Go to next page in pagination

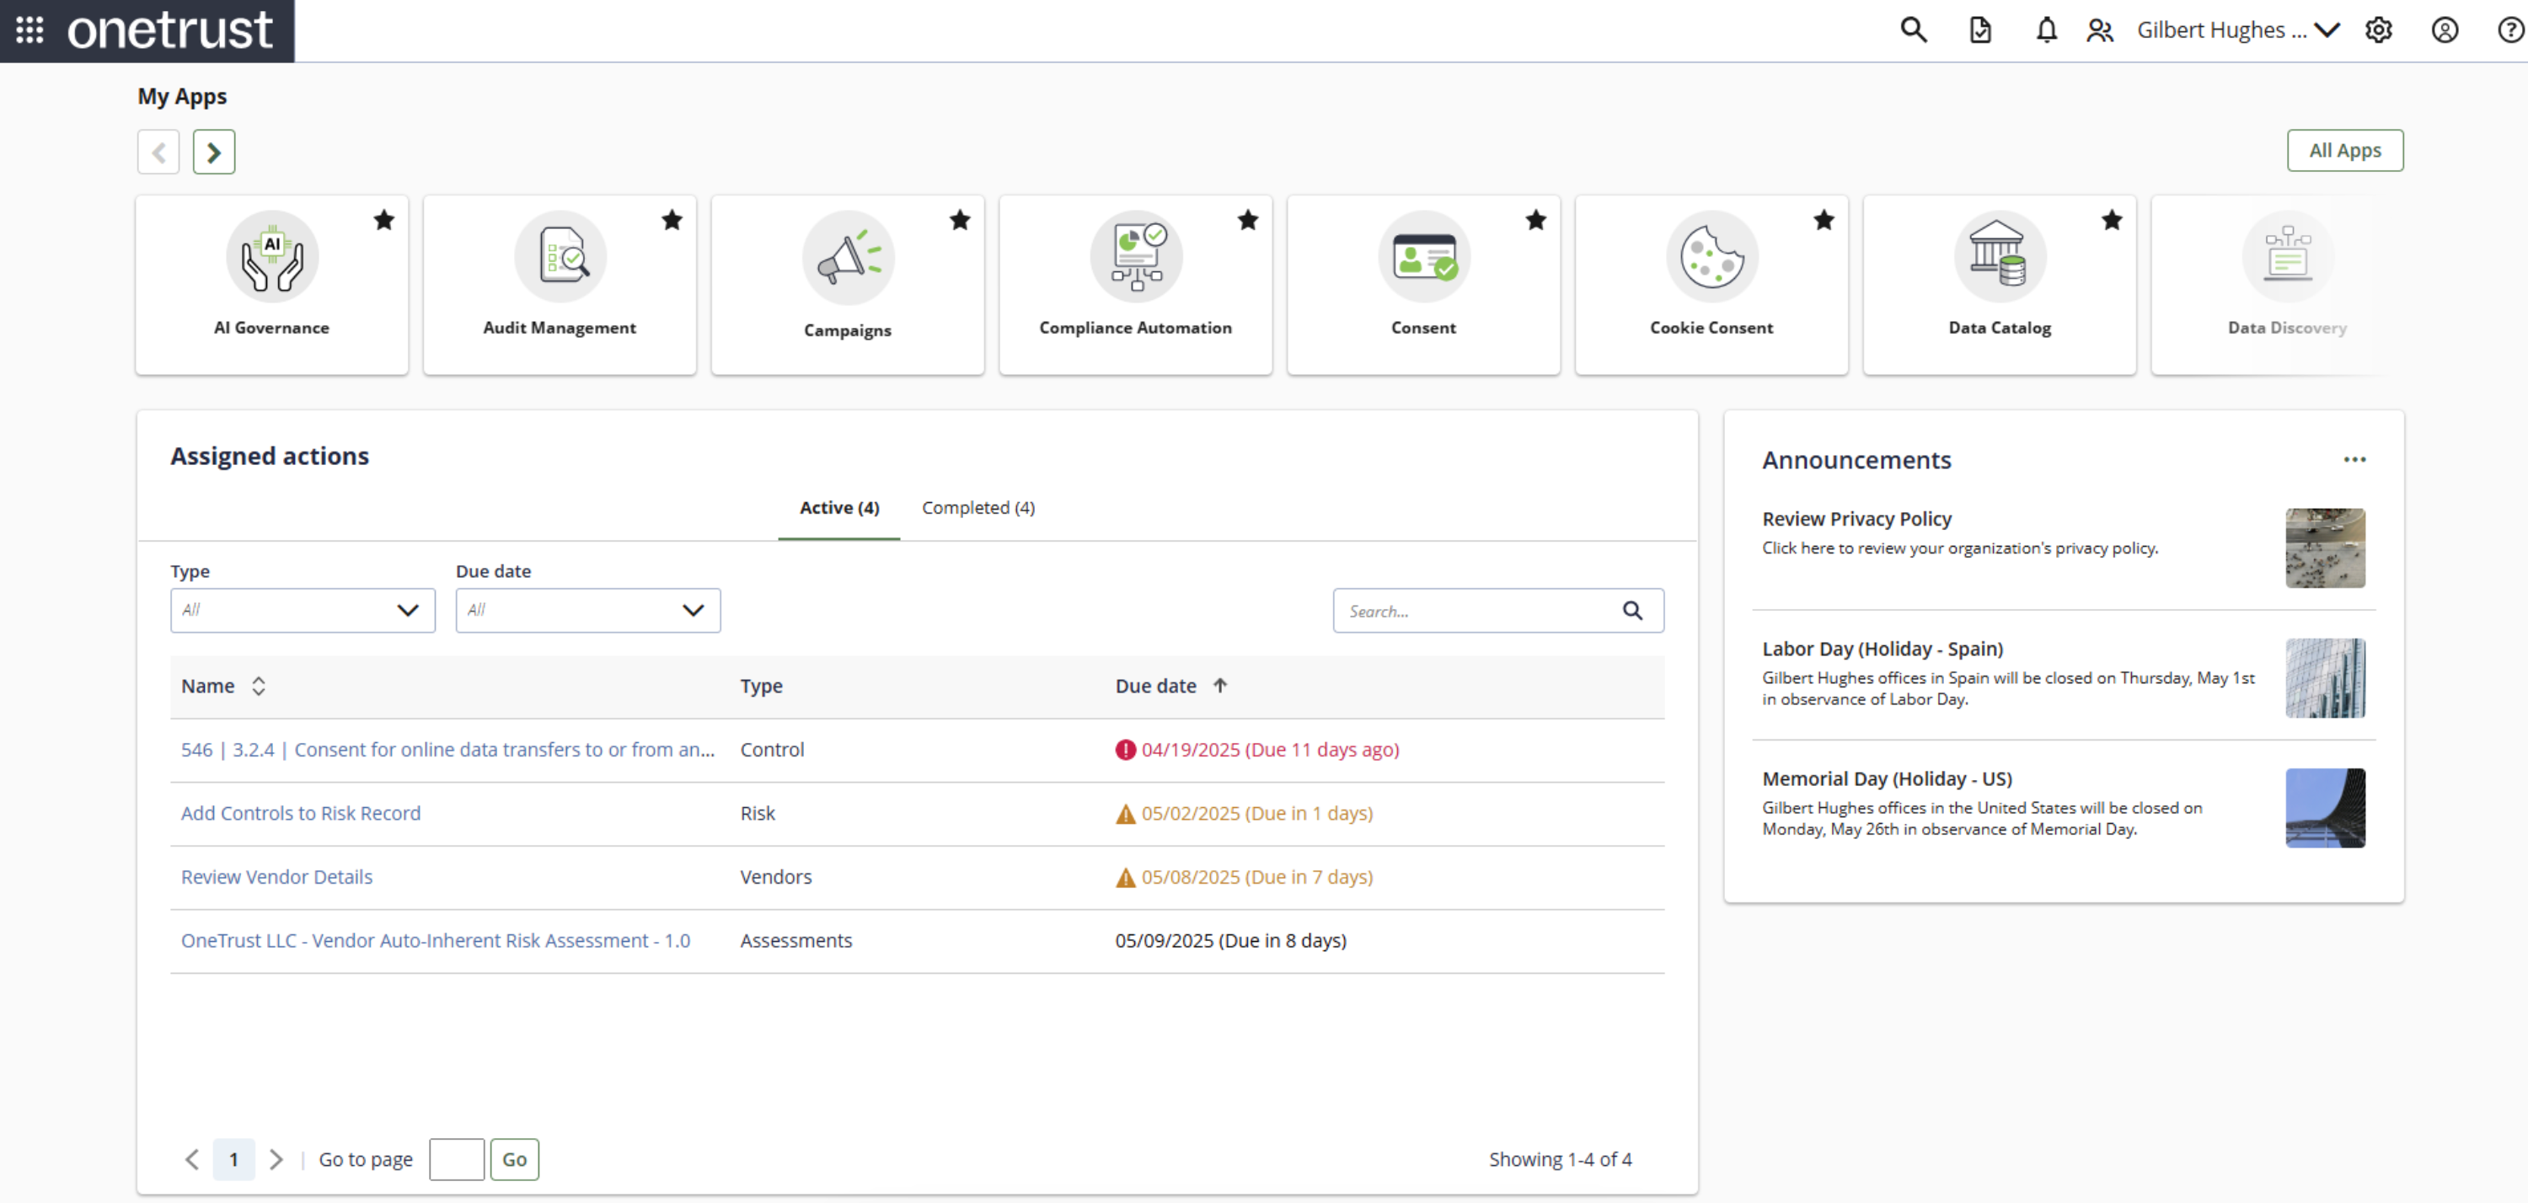coord(276,1160)
